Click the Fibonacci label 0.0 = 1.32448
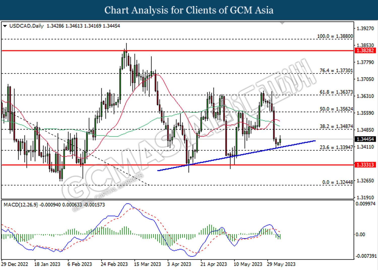This screenshot has height=270, width=378. pos(337,182)
